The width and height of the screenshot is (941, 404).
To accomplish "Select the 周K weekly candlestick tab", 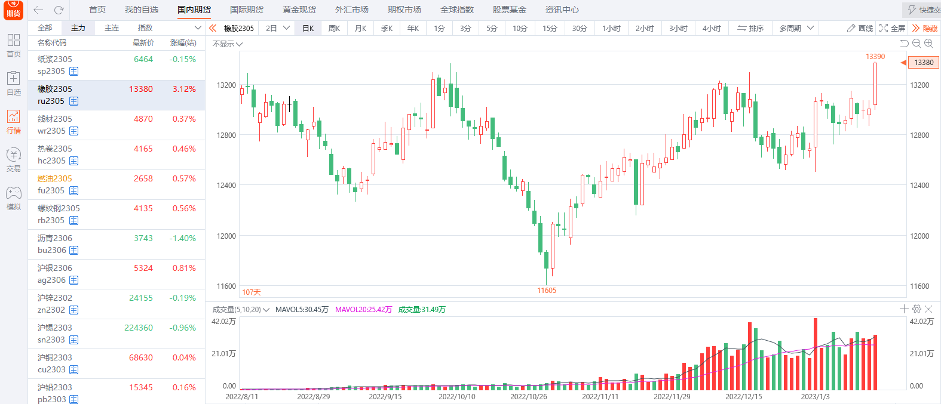I will click(x=334, y=28).
